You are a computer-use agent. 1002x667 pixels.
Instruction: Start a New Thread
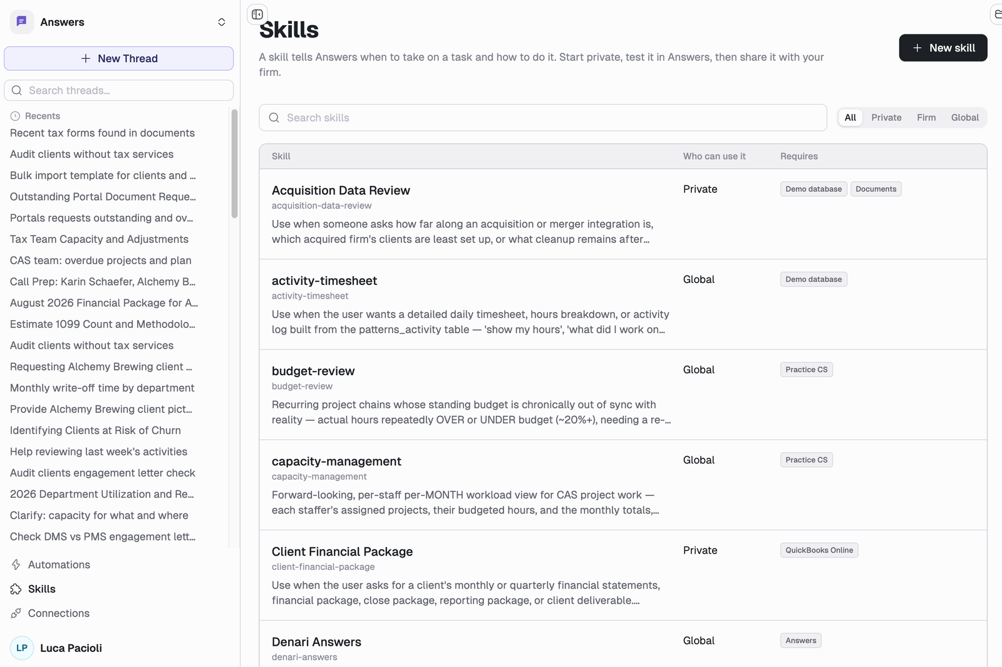(x=119, y=58)
